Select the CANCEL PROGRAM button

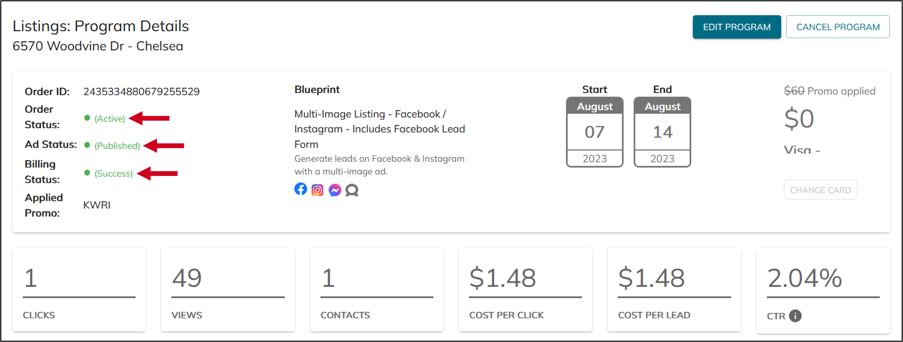click(x=838, y=27)
